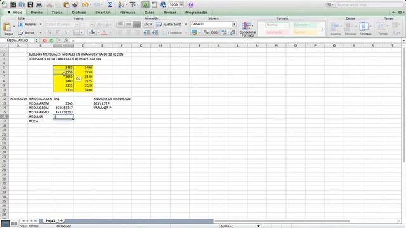406x228 pixels.
Task: Open the Diseño ribbon tab
Action: click(36, 13)
